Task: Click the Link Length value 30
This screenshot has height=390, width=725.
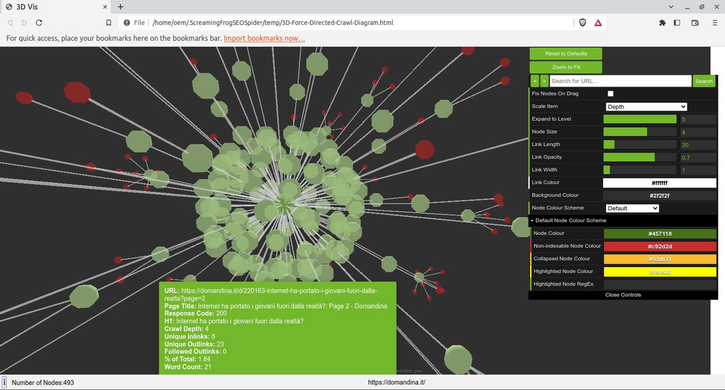Action: point(698,145)
